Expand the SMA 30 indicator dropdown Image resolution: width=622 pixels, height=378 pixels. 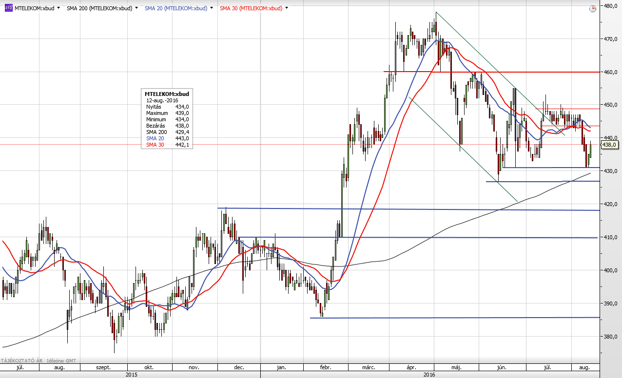[x=287, y=8]
